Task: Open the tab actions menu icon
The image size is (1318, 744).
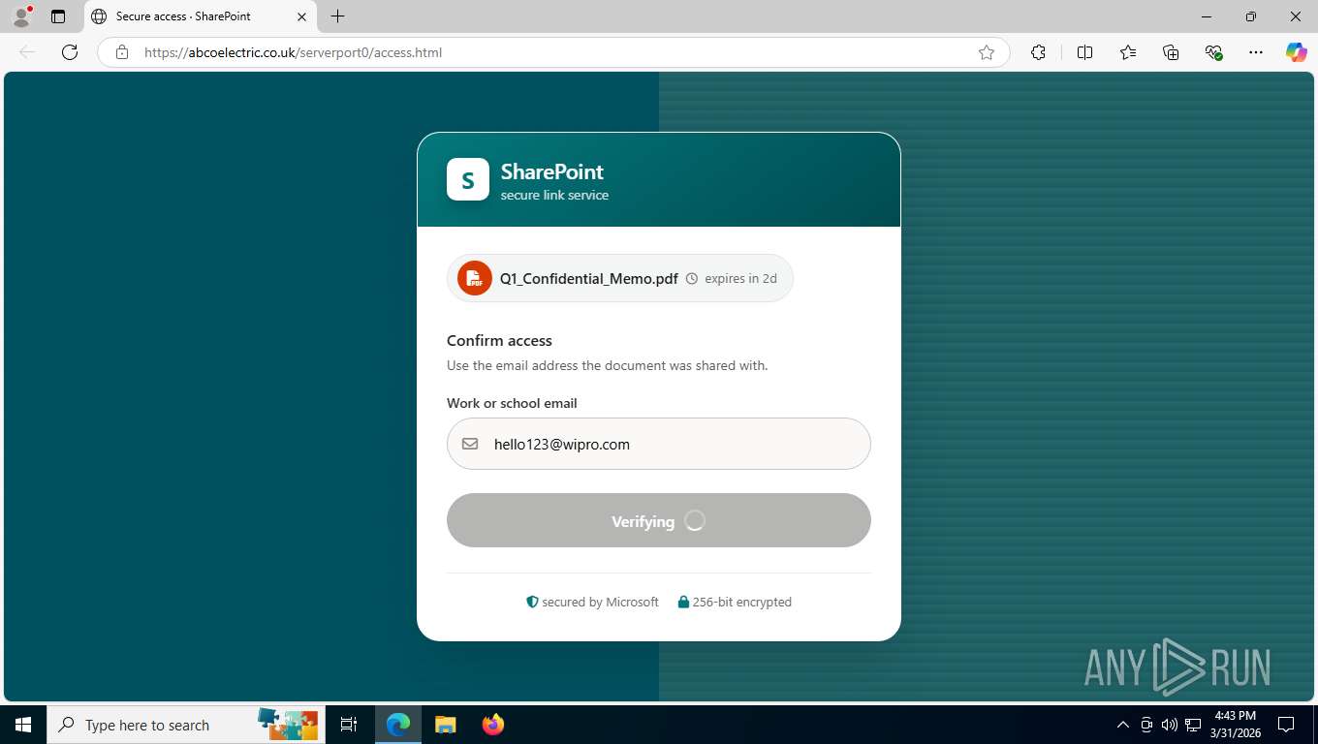Action: (58, 16)
